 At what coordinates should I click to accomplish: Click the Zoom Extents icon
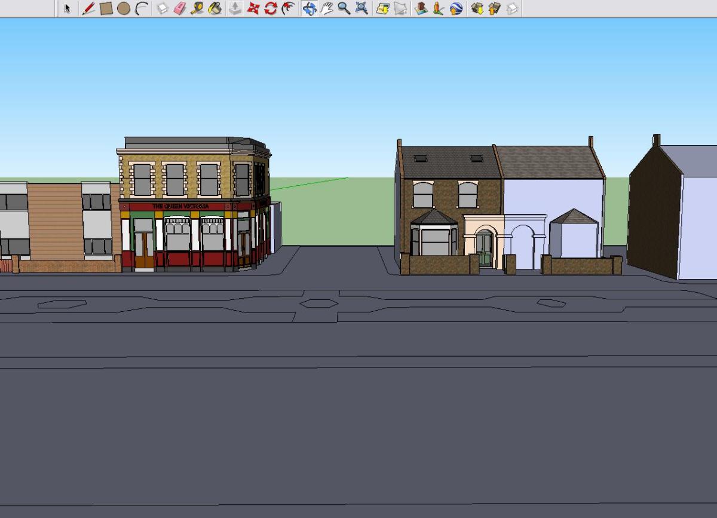point(361,8)
